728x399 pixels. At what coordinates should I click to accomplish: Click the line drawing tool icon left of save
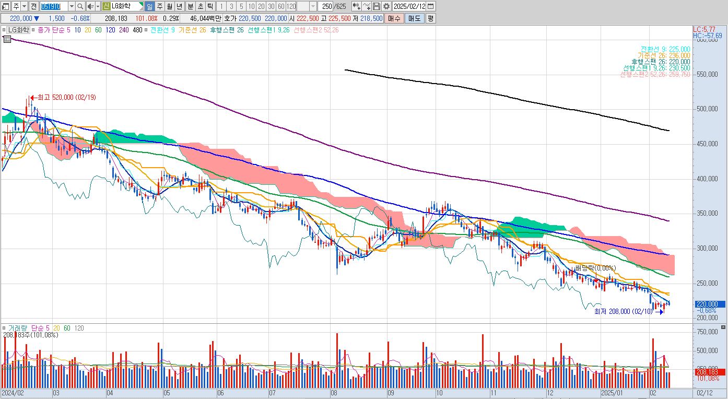pos(366,6)
